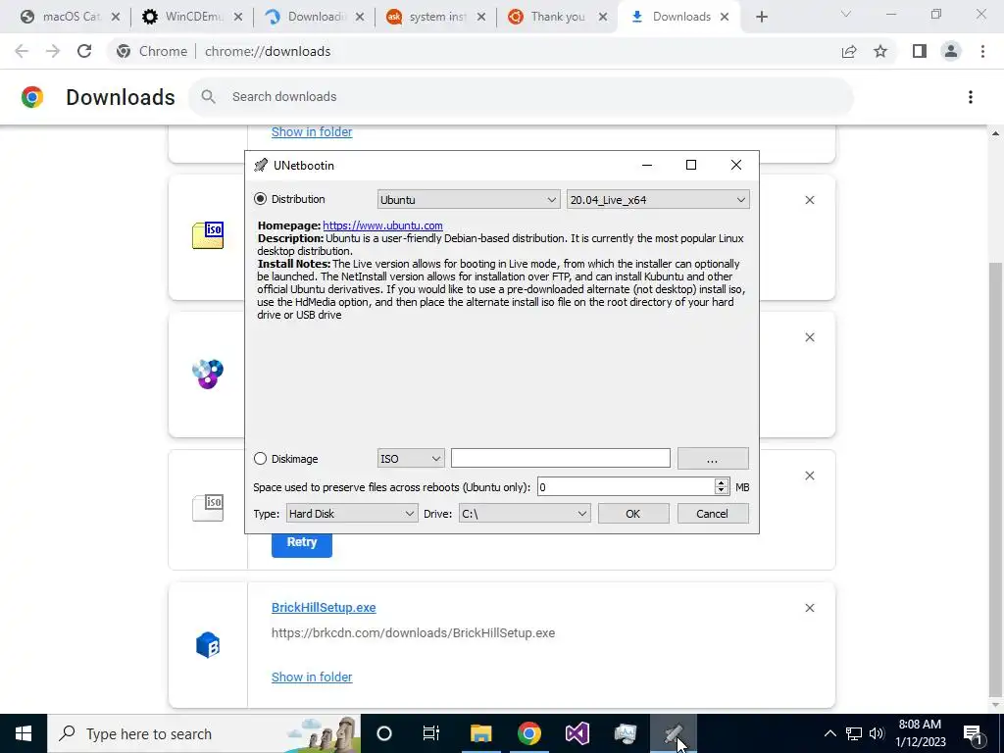
Task: Open the C:\ drive dropdown
Action: [x=524, y=514]
